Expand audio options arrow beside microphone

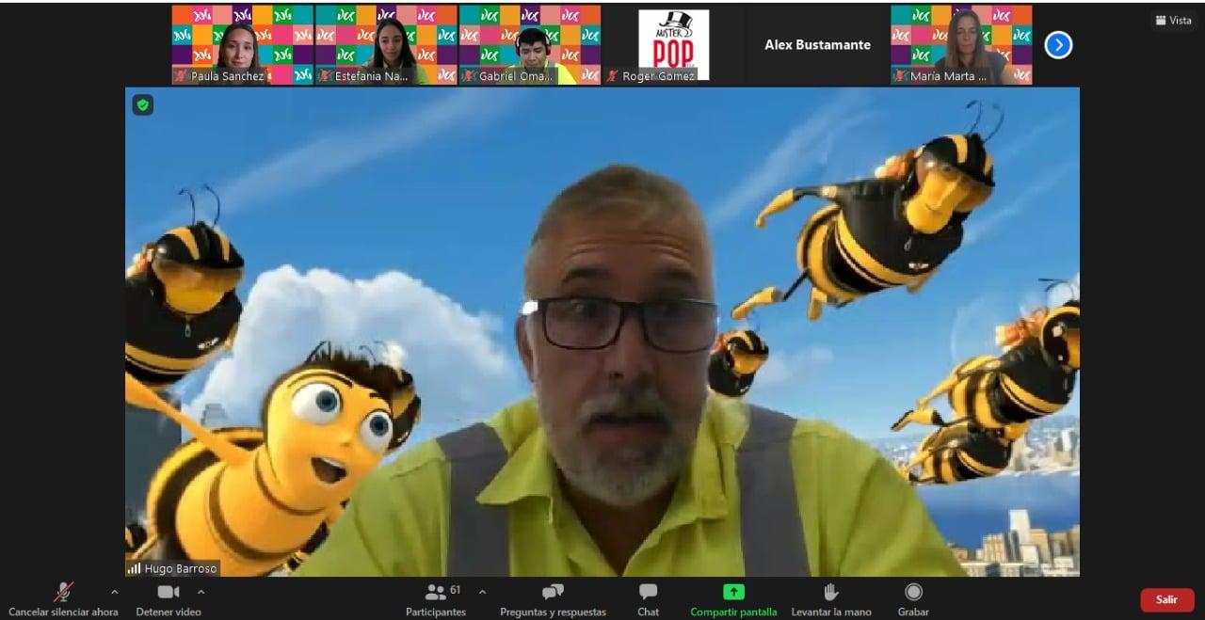pyautogui.click(x=115, y=592)
